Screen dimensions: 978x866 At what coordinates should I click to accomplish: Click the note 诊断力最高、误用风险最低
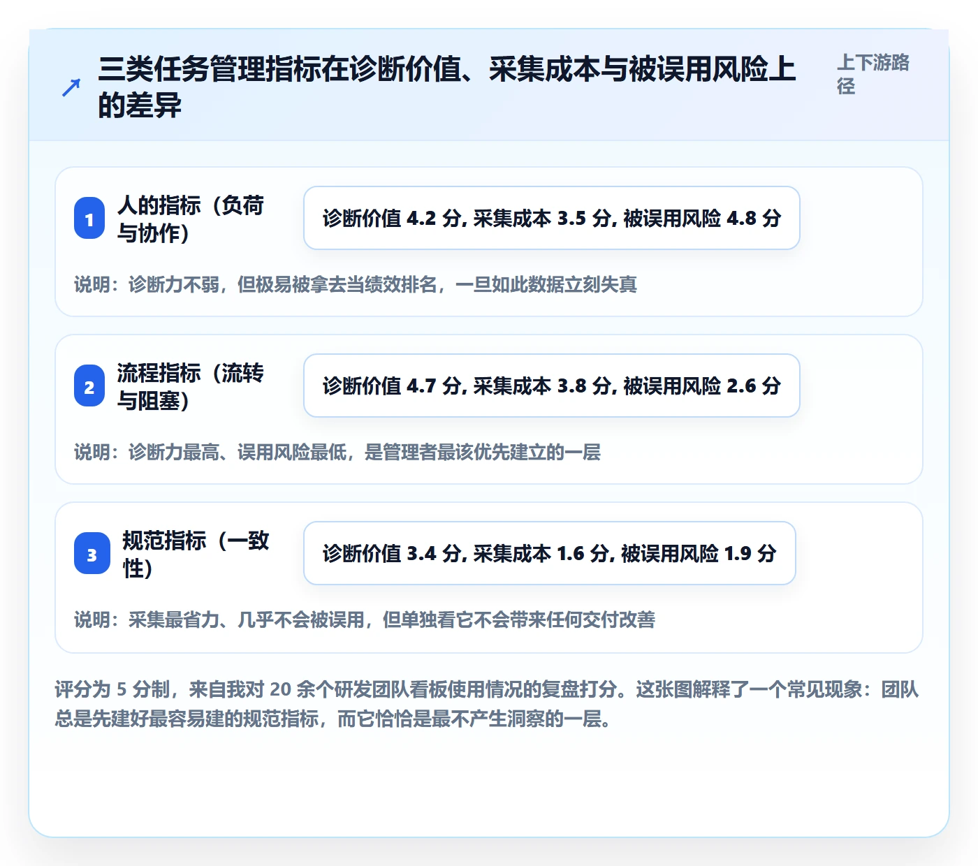click(x=337, y=452)
